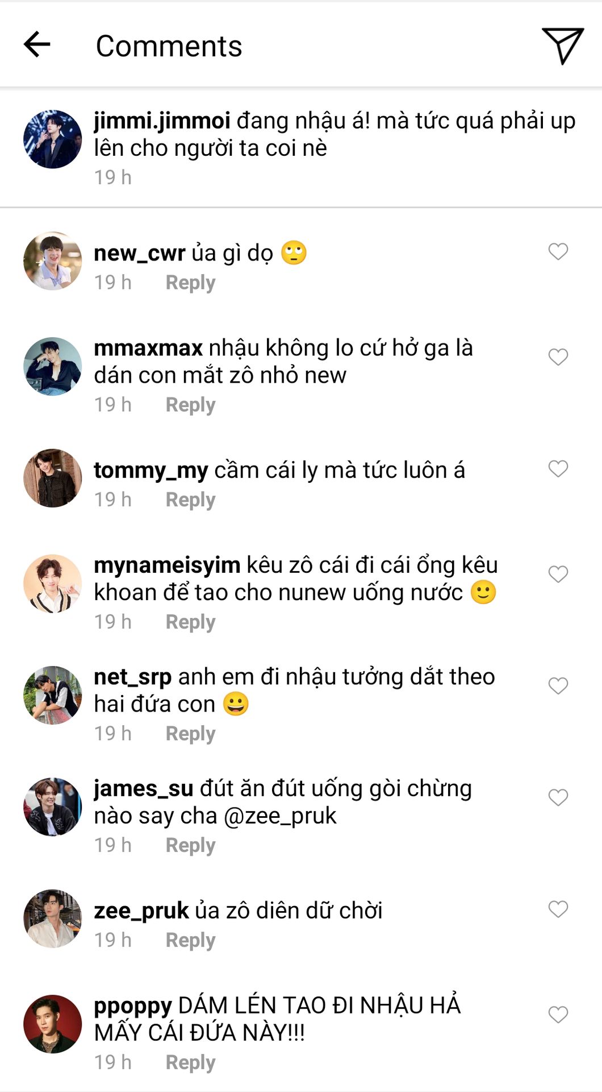Heart the zee_pruk comment
The height and width of the screenshot is (1092, 602).
tap(558, 909)
